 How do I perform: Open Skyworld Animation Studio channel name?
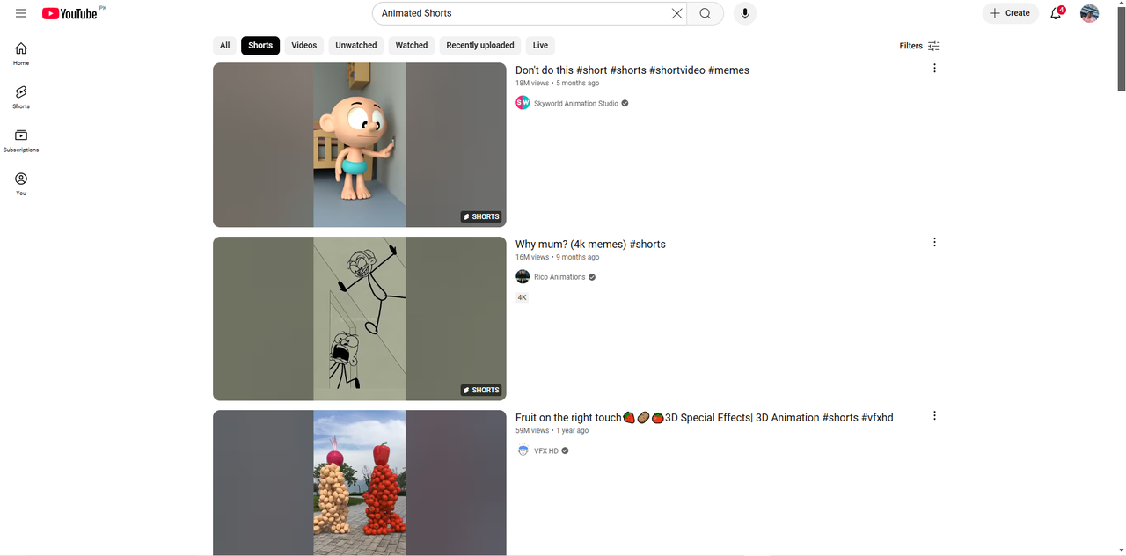576,104
